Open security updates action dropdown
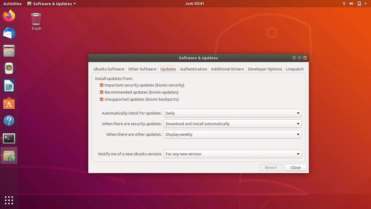Screen dimensions: 371x209 pyautogui.click(x=232, y=124)
